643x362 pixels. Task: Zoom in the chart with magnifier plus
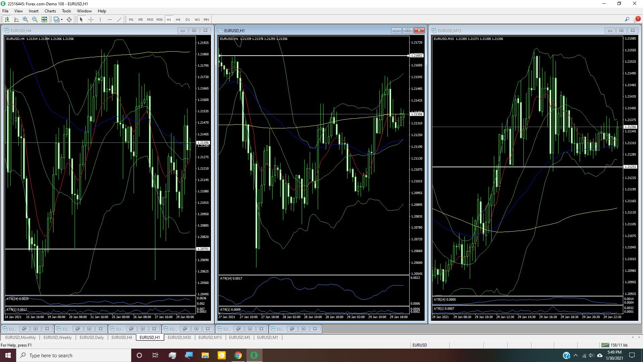(25, 19)
